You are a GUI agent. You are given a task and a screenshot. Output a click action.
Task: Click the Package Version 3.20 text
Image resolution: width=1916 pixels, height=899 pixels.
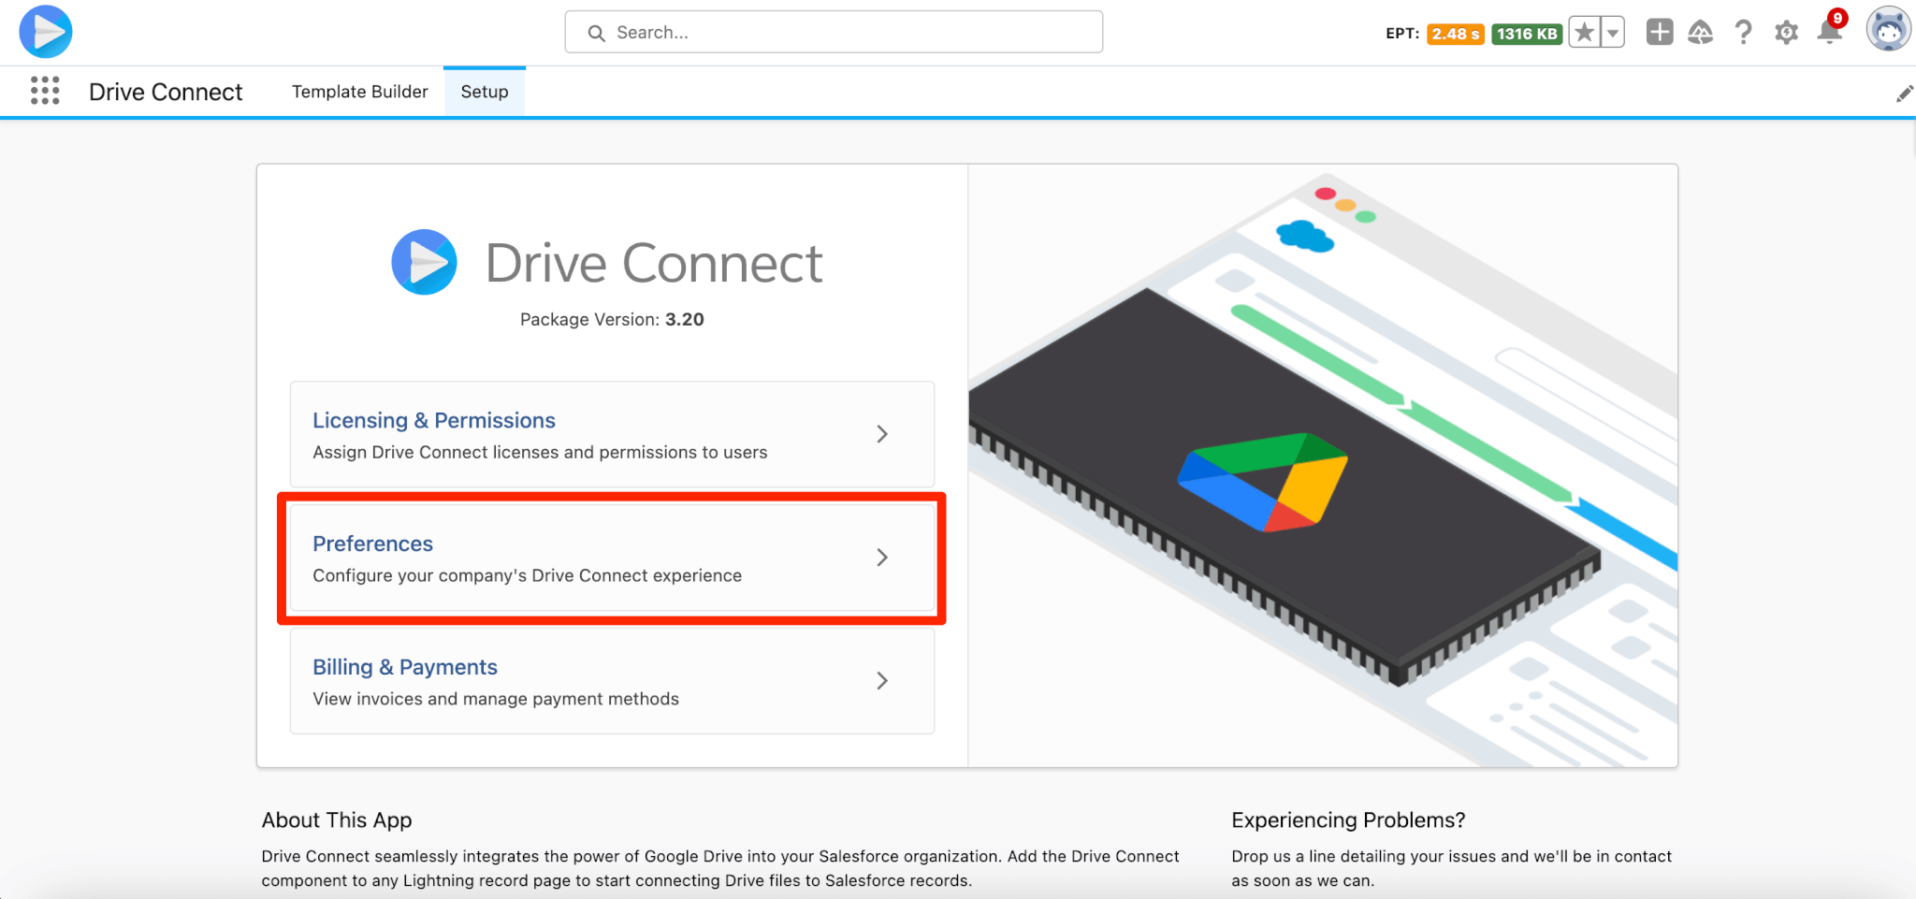612,319
